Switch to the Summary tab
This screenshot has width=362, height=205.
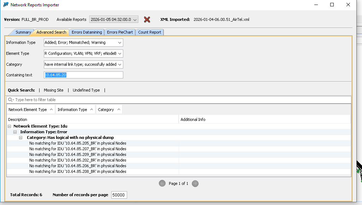[x=23, y=32]
